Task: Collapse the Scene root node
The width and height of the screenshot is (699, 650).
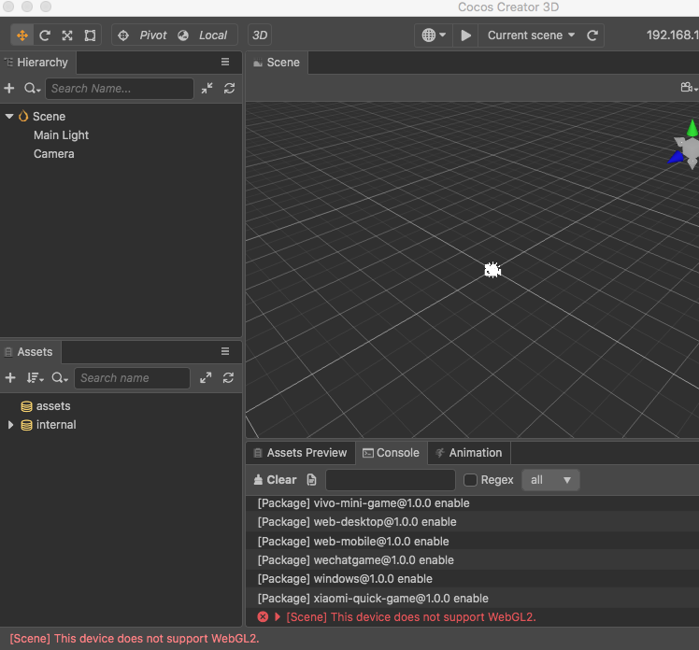Action: point(9,117)
